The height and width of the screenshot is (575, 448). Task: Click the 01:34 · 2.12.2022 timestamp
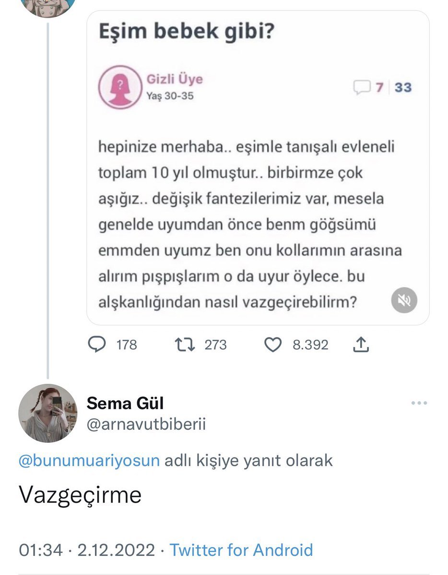click(87, 550)
